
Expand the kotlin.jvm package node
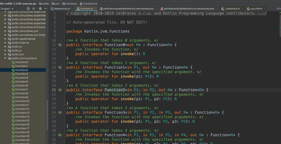pos(5,54)
